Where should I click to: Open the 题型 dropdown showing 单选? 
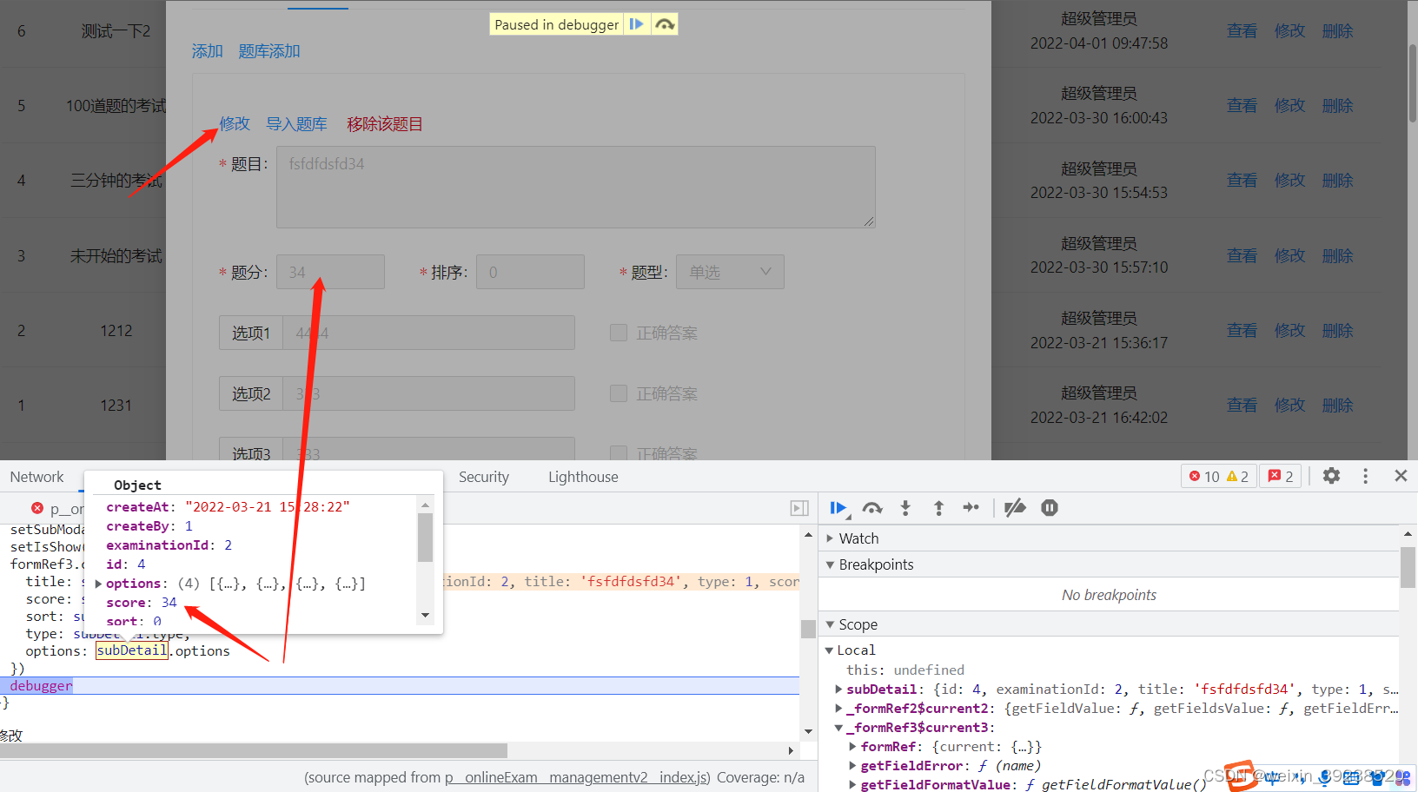pyautogui.click(x=730, y=272)
